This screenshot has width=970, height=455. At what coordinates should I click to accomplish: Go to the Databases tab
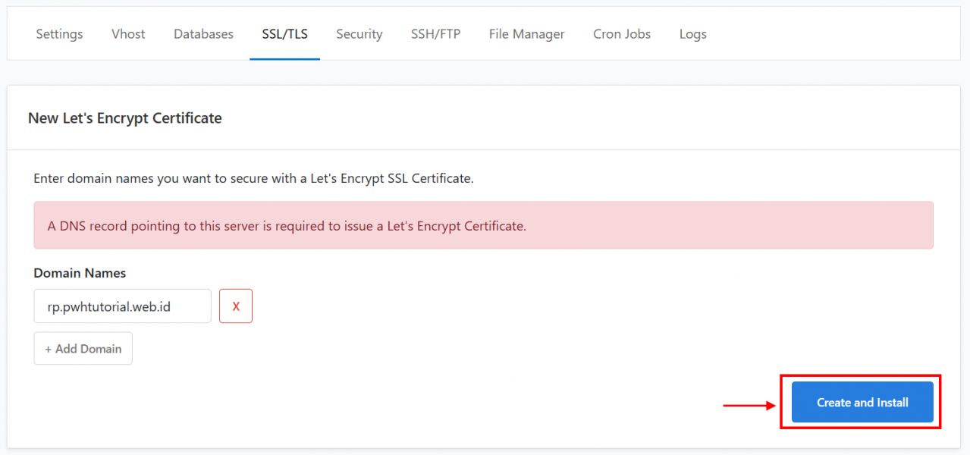(x=203, y=34)
